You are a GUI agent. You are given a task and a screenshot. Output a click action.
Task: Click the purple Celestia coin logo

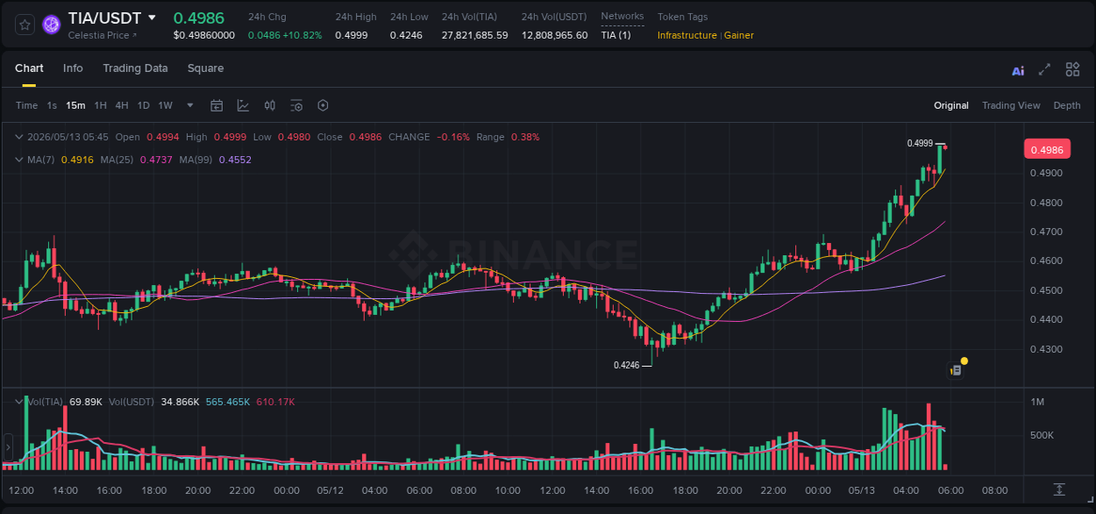point(52,25)
